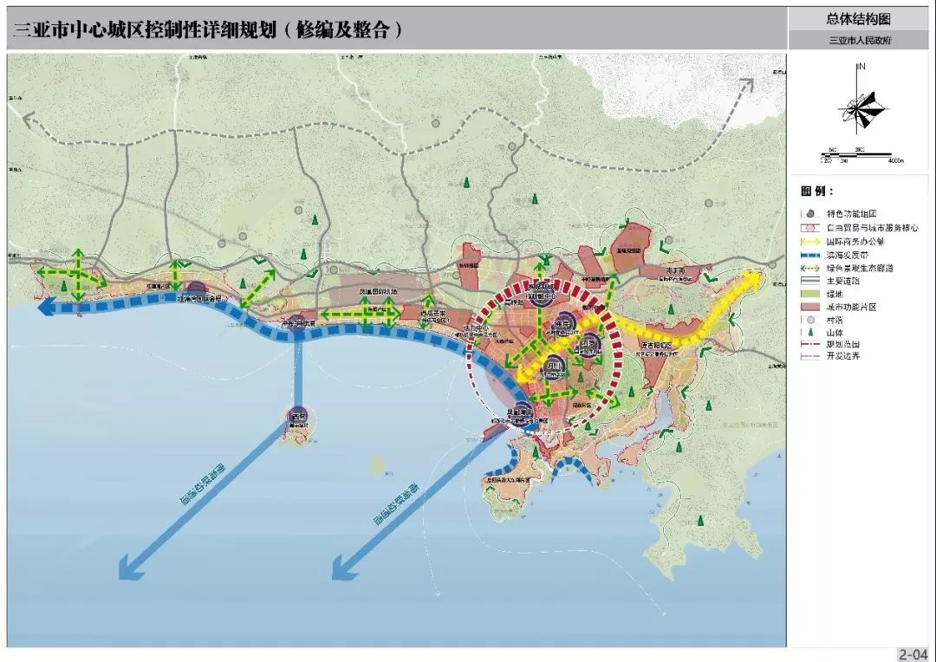Screen dimensions: 936x662
Task: Click the 凤凰海岸 node marker
Action: point(520,416)
